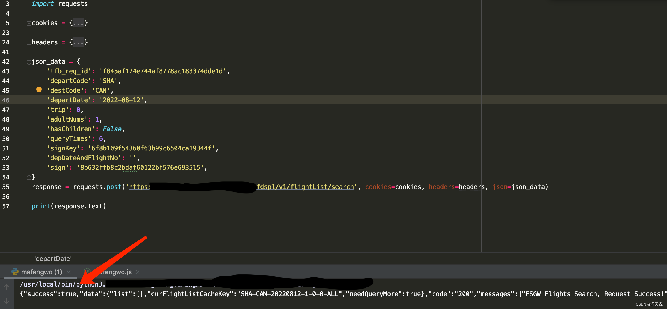Click line number 55 in the gutter

coord(6,187)
